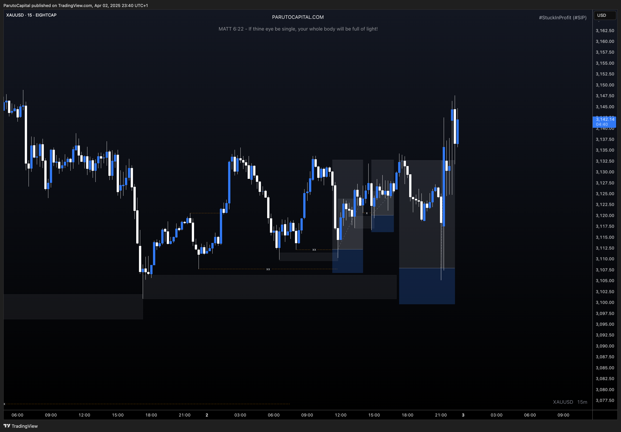Click the 3,107.50 price axis label
Screen dimensions: 621x432
(605, 270)
